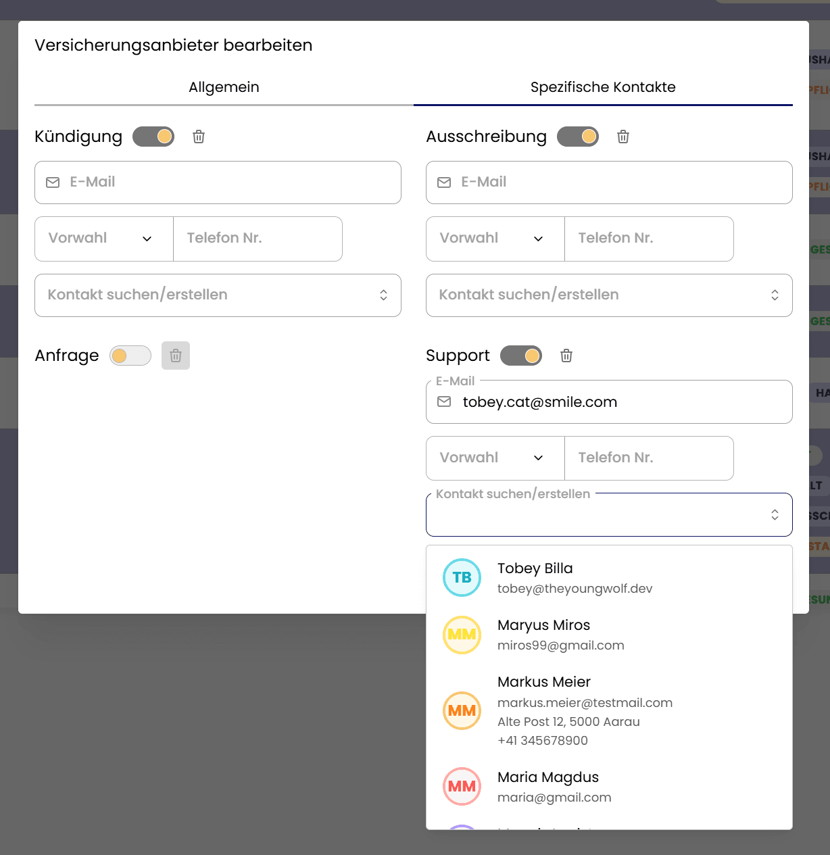Delete the Ausschreibung contact via its trash icon
The width and height of the screenshot is (830, 855).
(623, 137)
